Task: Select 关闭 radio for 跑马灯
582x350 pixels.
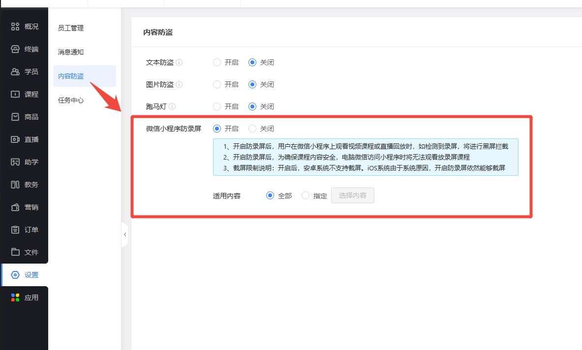Action: click(252, 107)
